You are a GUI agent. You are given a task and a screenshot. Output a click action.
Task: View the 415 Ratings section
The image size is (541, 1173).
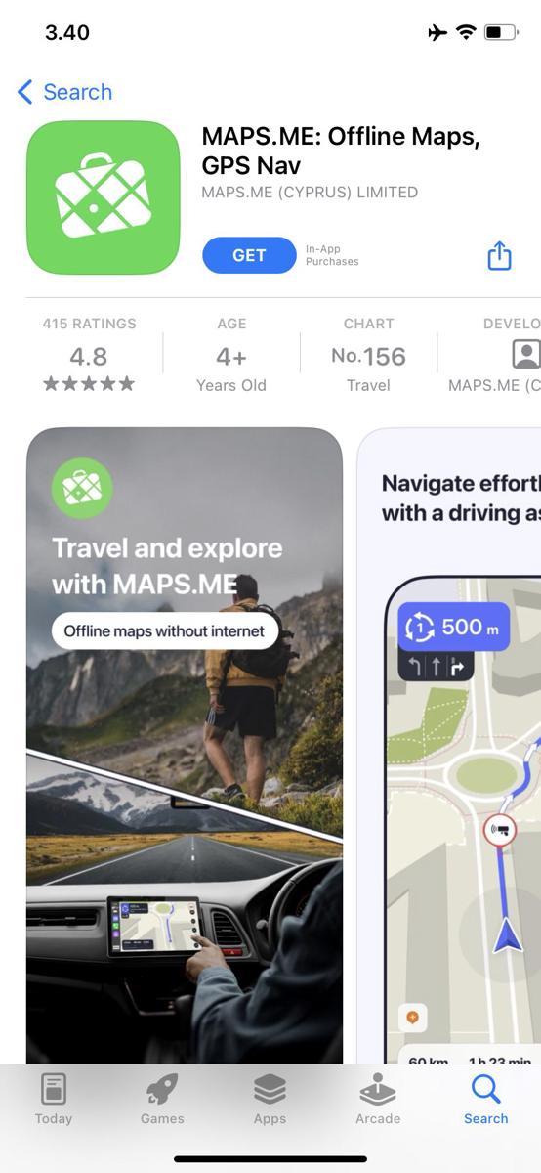coord(89,354)
